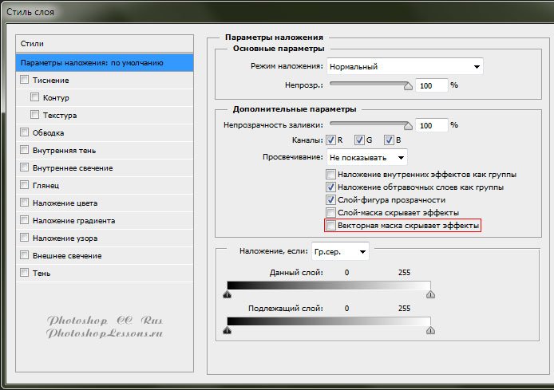
Task: Open the Наложение, если channel dropdown
Action: tap(341, 252)
